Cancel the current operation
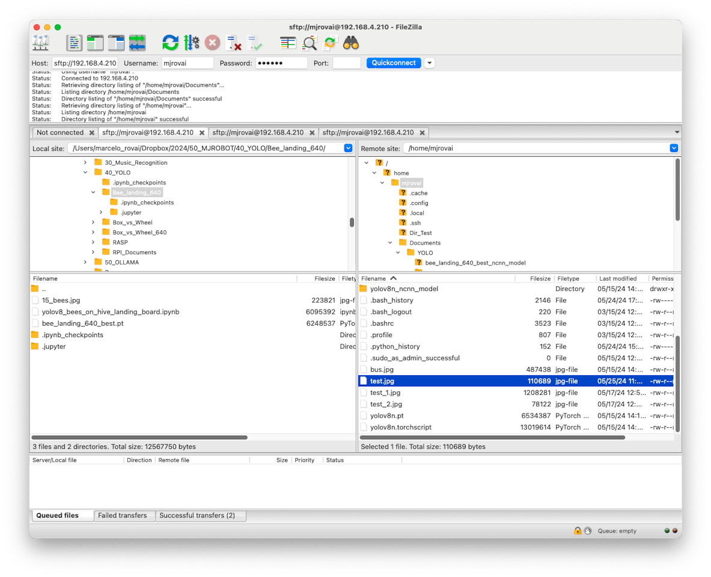711x577 pixels. (212, 43)
